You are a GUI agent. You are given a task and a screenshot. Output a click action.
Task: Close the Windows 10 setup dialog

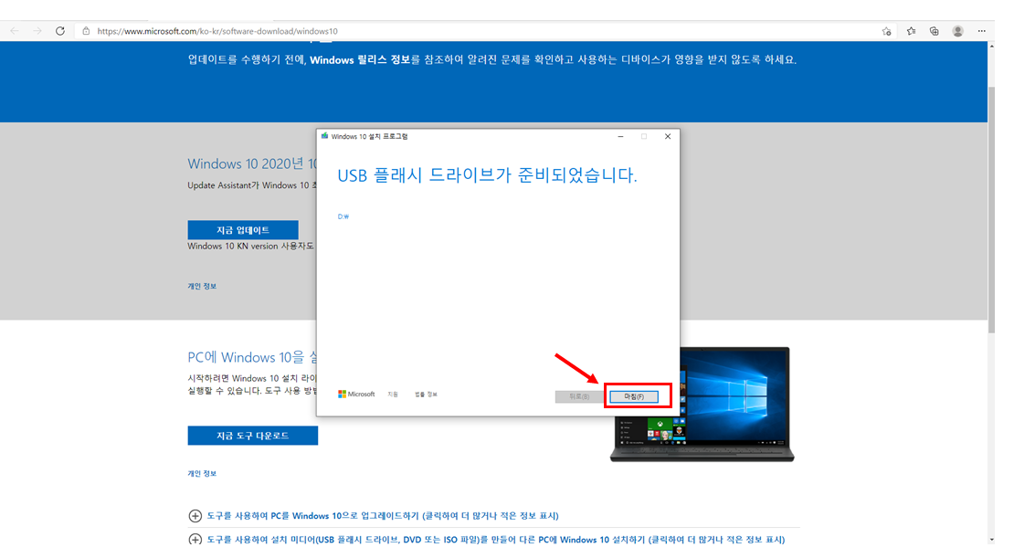coord(668,136)
